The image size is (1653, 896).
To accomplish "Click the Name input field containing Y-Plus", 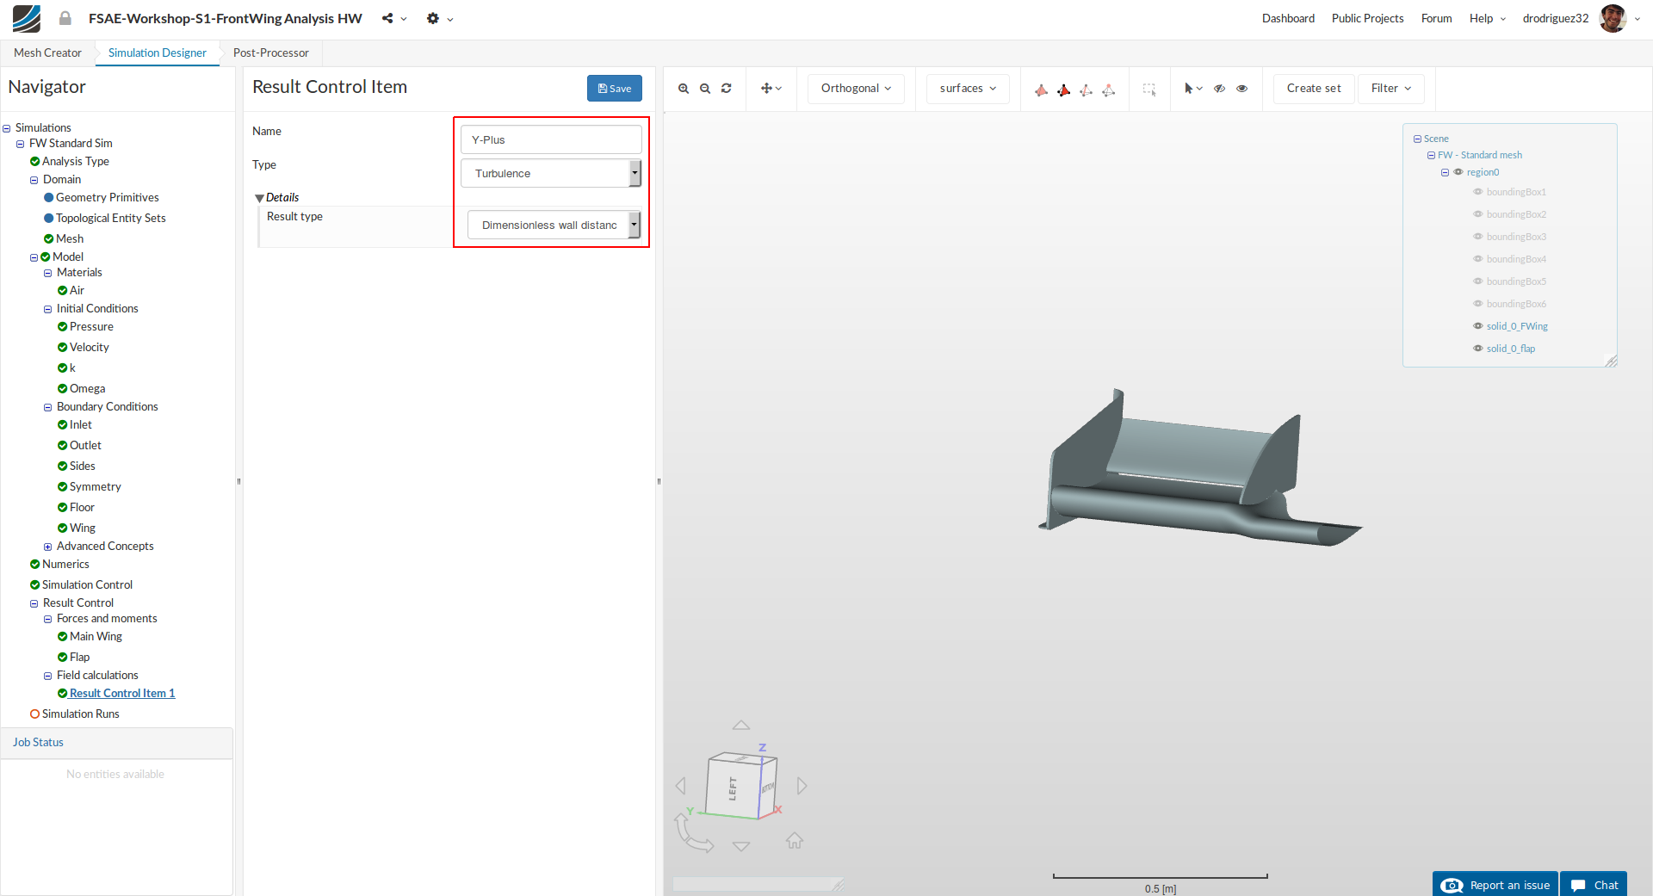I will coord(551,140).
